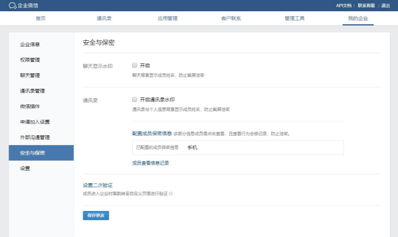This screenshot has height=237, width=398.
Task: Switch to the 通讯录 tab
Action: pyautogui.click(x=104, y=18)
